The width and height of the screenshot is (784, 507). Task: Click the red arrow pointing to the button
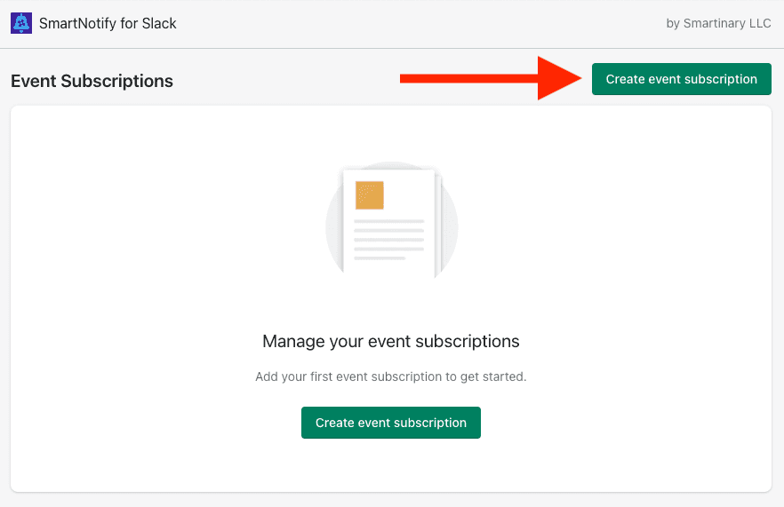491,78
